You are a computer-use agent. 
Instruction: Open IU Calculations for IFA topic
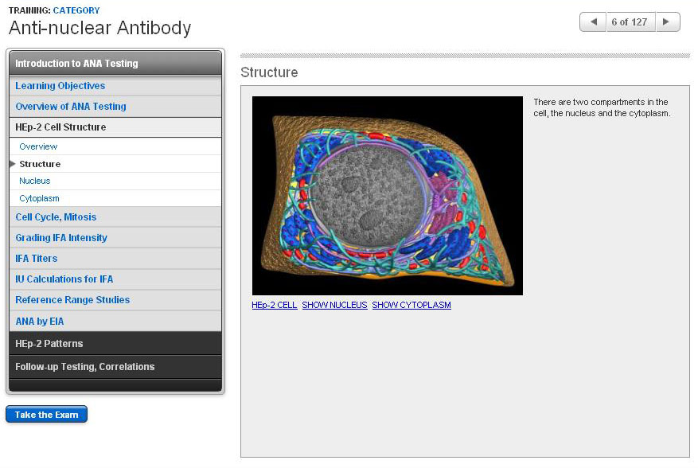click(x=64, y=279)
